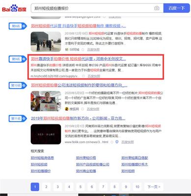Open thumbnail of woman holding sign
191x196 pixels.
coord(46,101)
